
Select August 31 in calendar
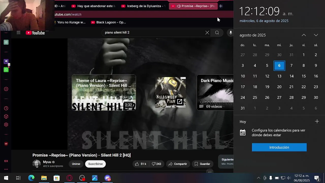(243, 108)
